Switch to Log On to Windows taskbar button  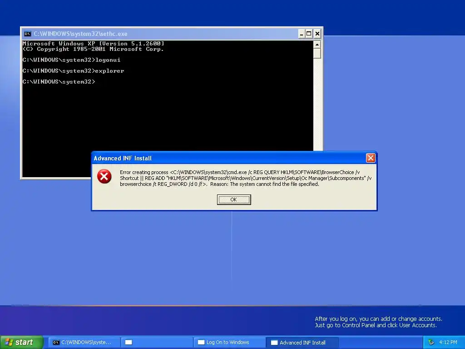229,342
